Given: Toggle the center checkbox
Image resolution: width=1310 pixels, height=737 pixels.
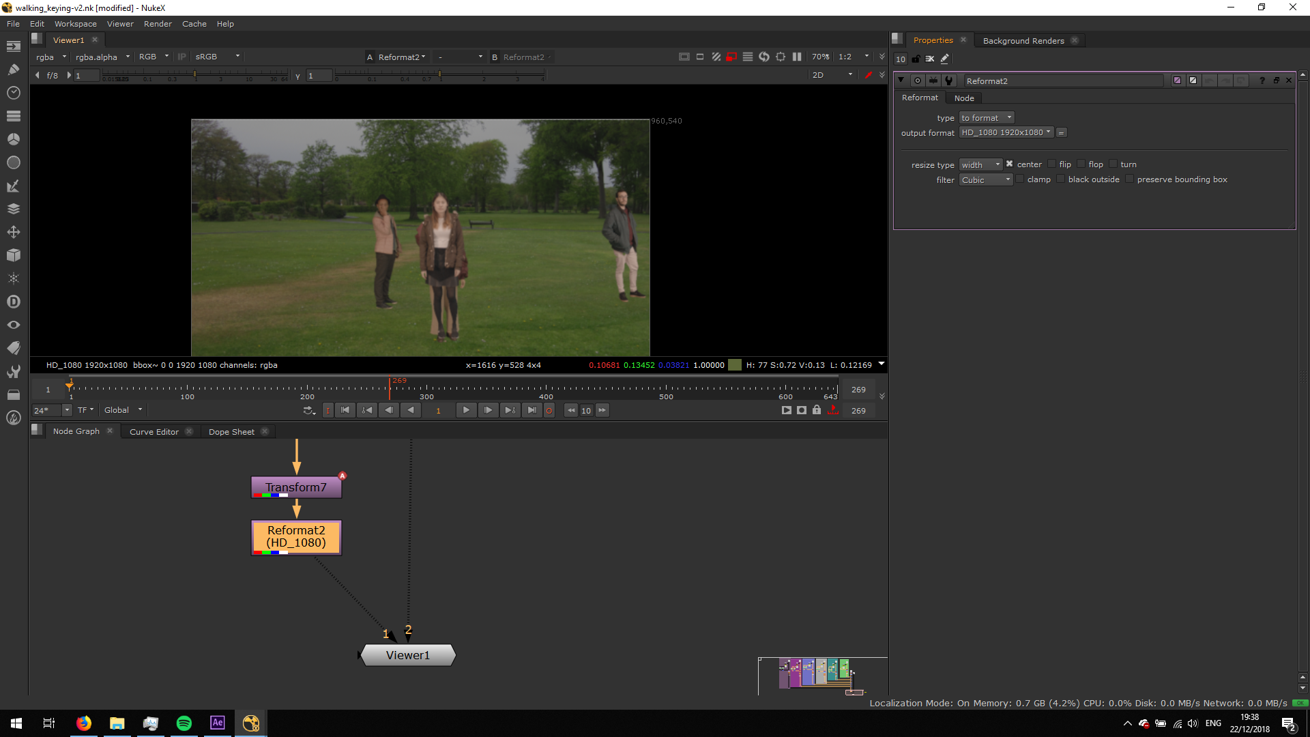Looking at the screenshot, I should (1010, 164).
